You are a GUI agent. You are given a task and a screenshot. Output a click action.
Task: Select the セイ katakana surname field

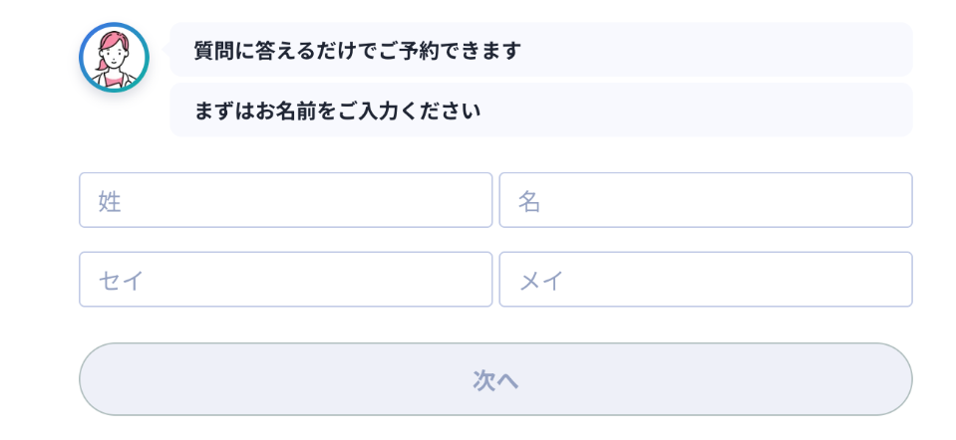(285, 280)
